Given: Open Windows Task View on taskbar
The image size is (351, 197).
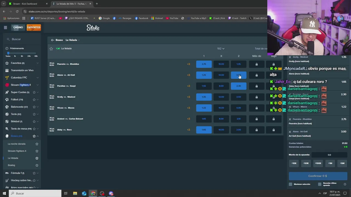Looking at the screenshot, I should point(66,193).
